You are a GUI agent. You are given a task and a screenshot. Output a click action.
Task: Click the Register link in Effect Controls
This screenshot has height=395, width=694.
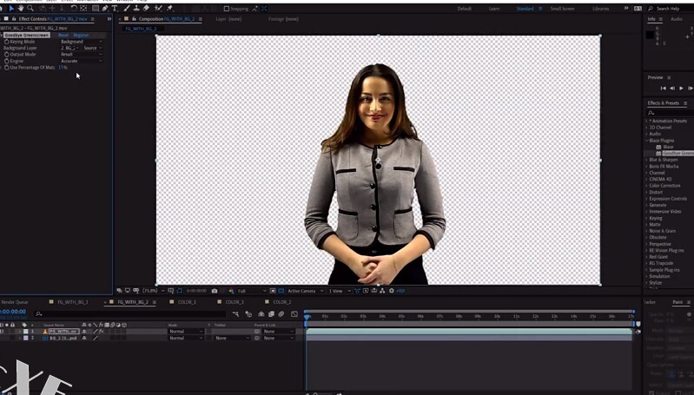coord(81,35)
